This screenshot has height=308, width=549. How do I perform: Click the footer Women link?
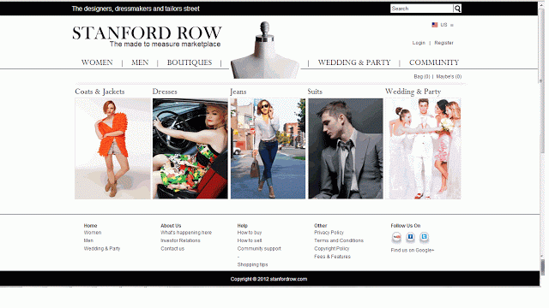[93, 233]
